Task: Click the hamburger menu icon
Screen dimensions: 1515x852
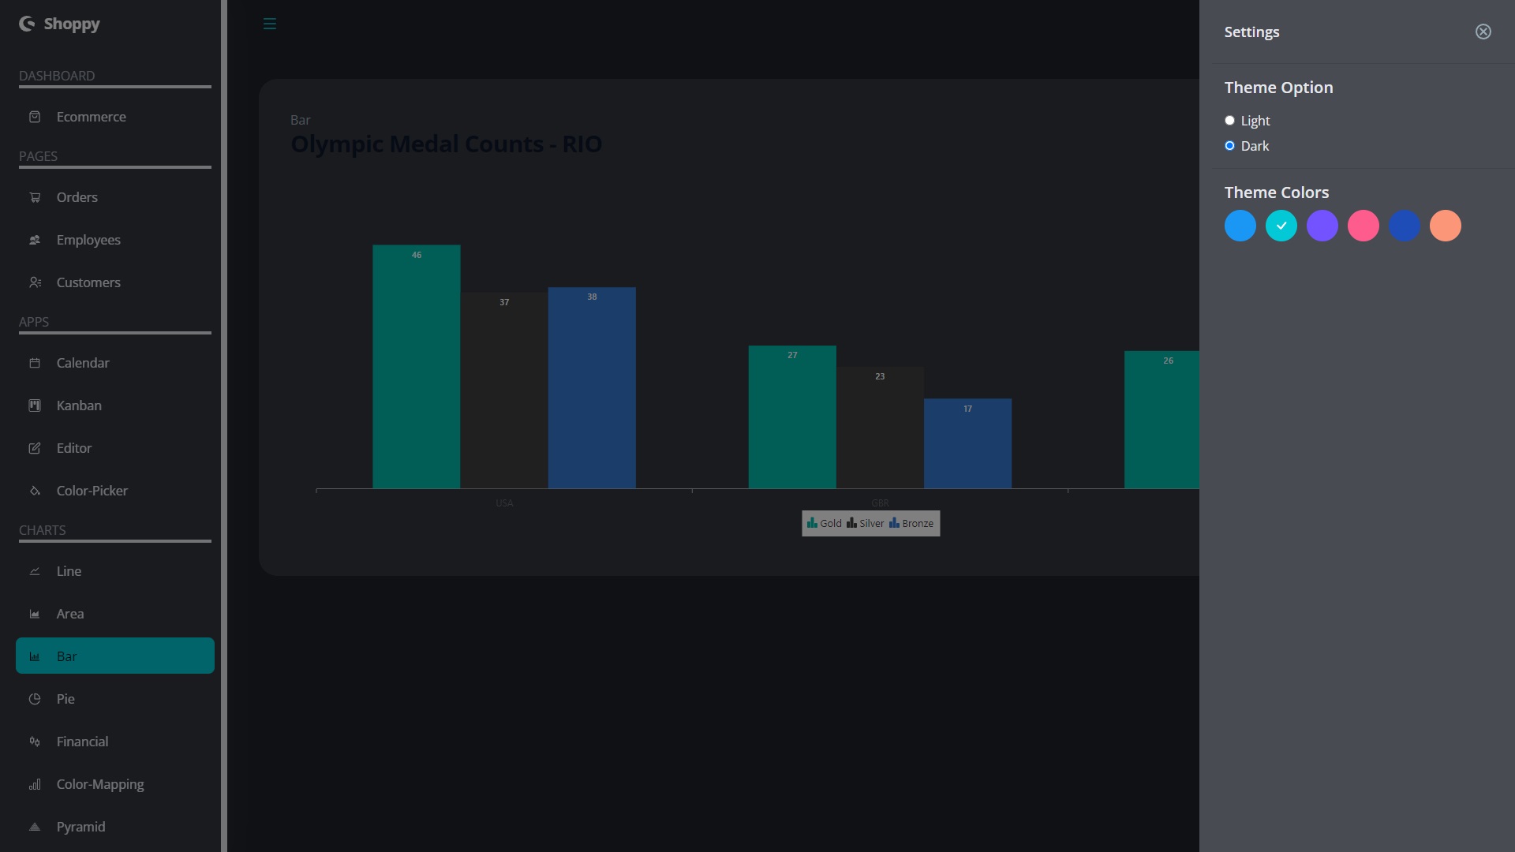Action: (x=270, y=24)
